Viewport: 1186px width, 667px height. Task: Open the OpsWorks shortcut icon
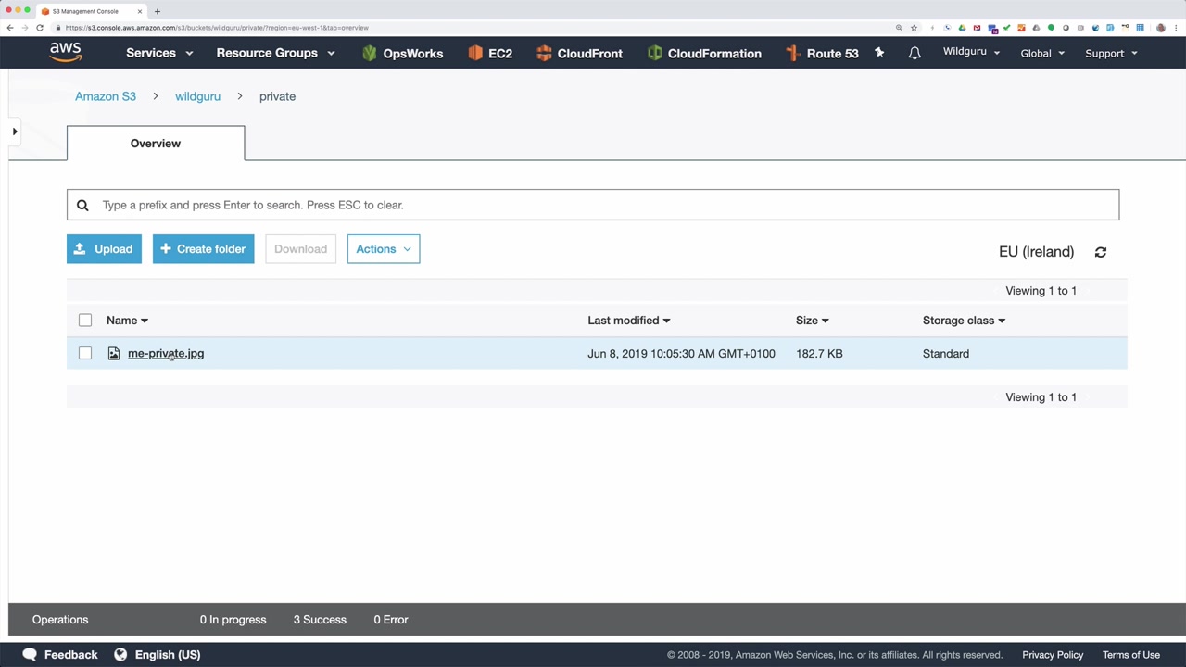pos(370,53)
